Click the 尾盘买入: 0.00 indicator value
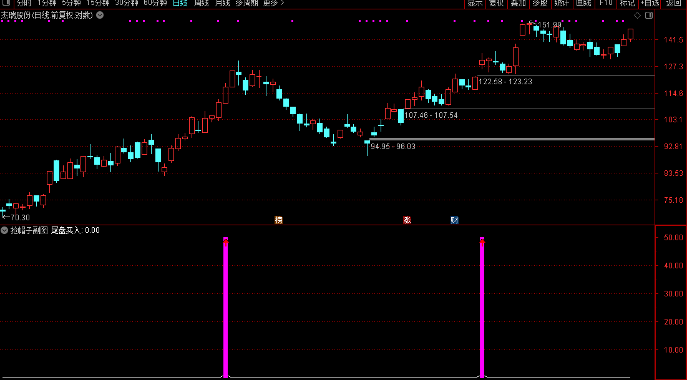Viewport: 687px width, 380px height. click(x=76, y=230)
